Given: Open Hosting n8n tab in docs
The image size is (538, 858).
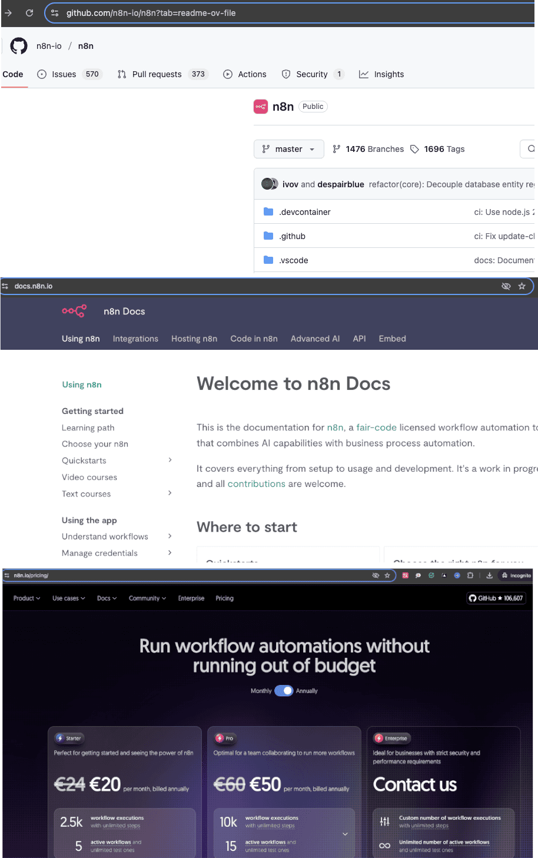Looking at the screenshot, I should pyautogui.click(x=194, y=339).
